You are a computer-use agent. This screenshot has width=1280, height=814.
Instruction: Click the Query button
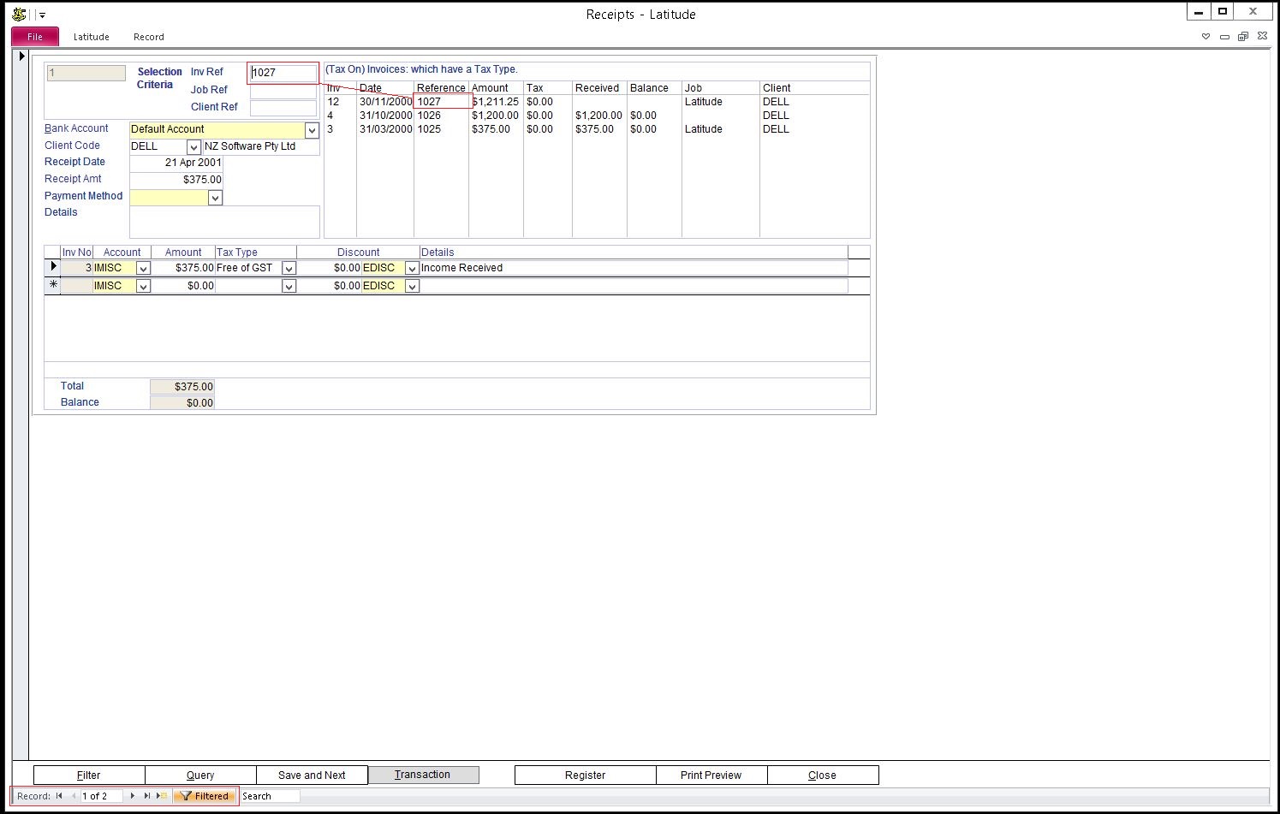pyautogui.click(x=200, y=775)
